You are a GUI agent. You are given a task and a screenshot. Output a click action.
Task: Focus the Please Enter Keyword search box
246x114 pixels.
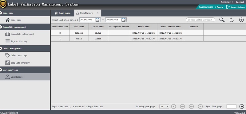coord(200,20)
